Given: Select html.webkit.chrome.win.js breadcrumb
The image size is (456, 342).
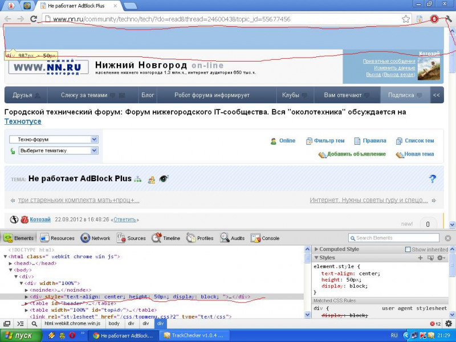Looking at the screenshot, I should (72, 323).
